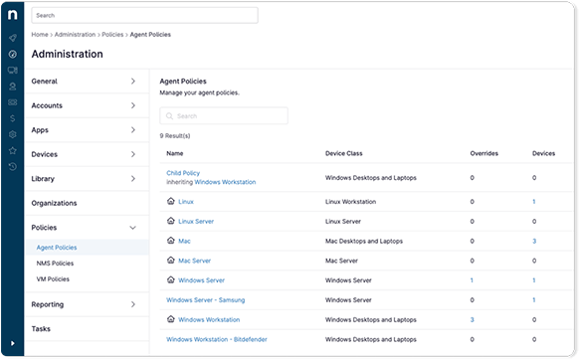Open Windows Workstation - Bitdefender policy
The image size is (581, 360).
point(217,339)
